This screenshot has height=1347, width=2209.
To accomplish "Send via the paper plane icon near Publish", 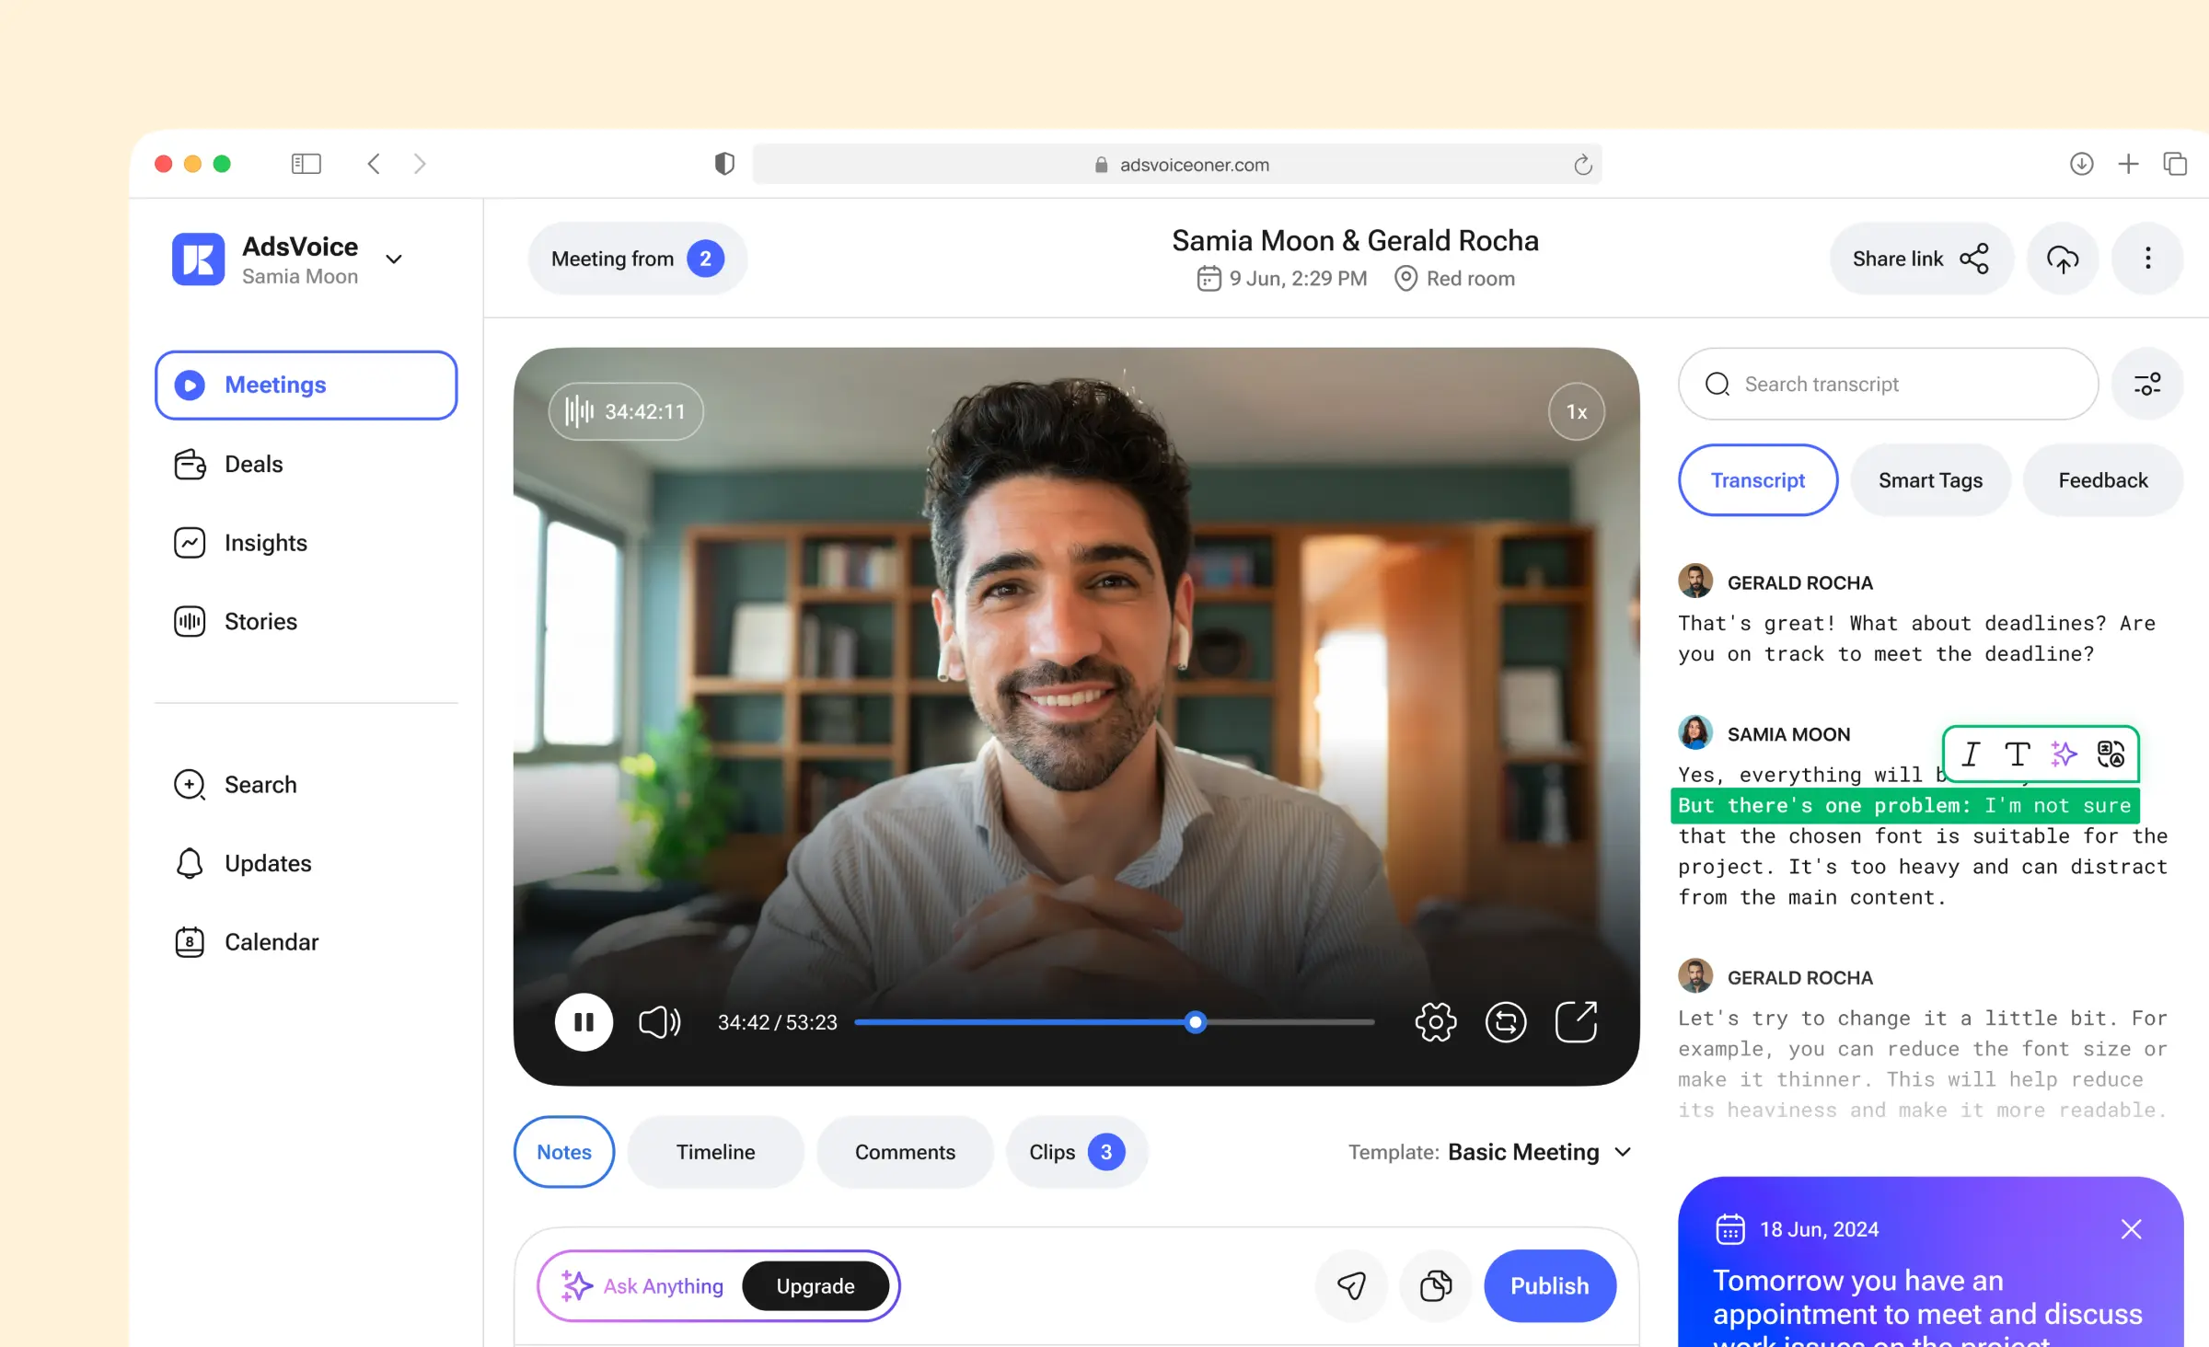I will coord(1351,1285).
